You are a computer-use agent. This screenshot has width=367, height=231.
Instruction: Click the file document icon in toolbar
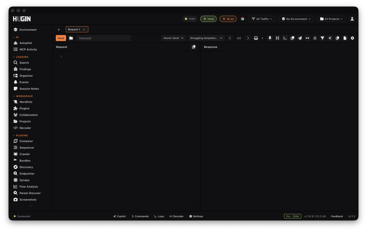pyautogui.click(x=345, y=38)
